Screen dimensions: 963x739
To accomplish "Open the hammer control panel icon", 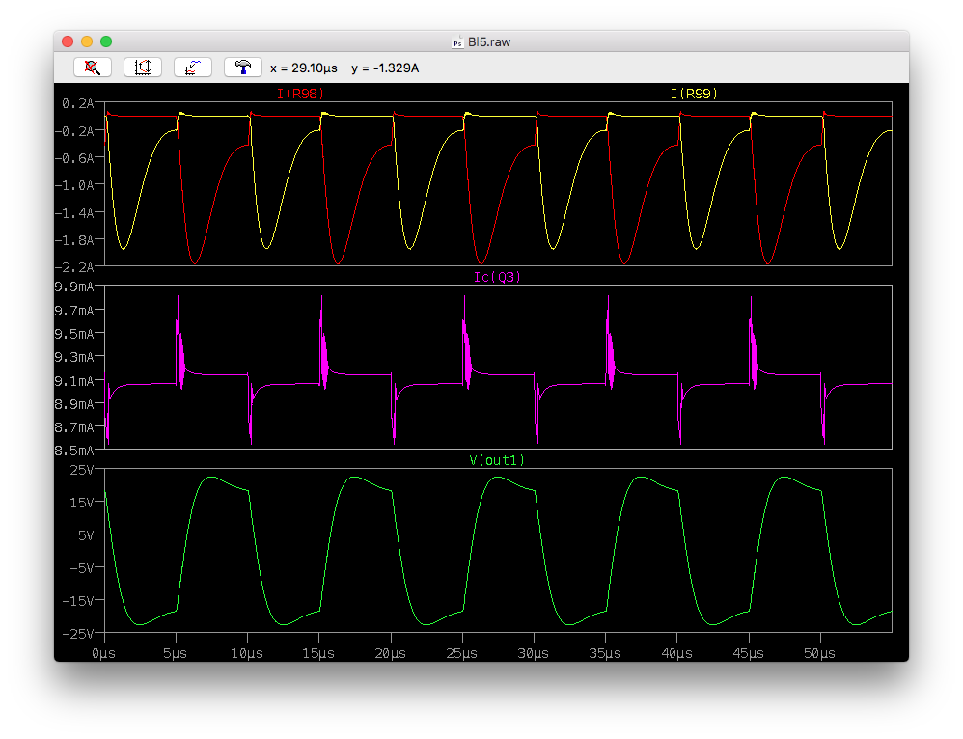I will click(243, 68).
